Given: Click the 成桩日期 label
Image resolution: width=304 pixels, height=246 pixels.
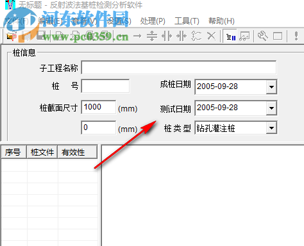Looking at the screenshot, I should [x=175, y=85].
